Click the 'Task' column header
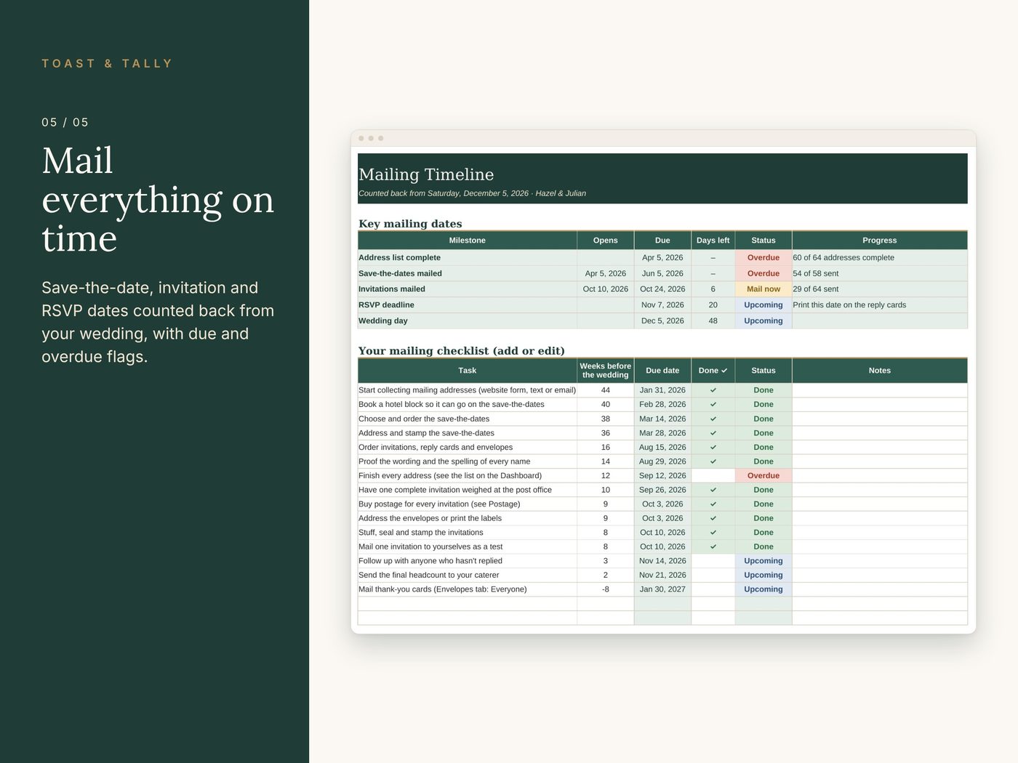1018x763 pixels. click(x=468, y=371)
